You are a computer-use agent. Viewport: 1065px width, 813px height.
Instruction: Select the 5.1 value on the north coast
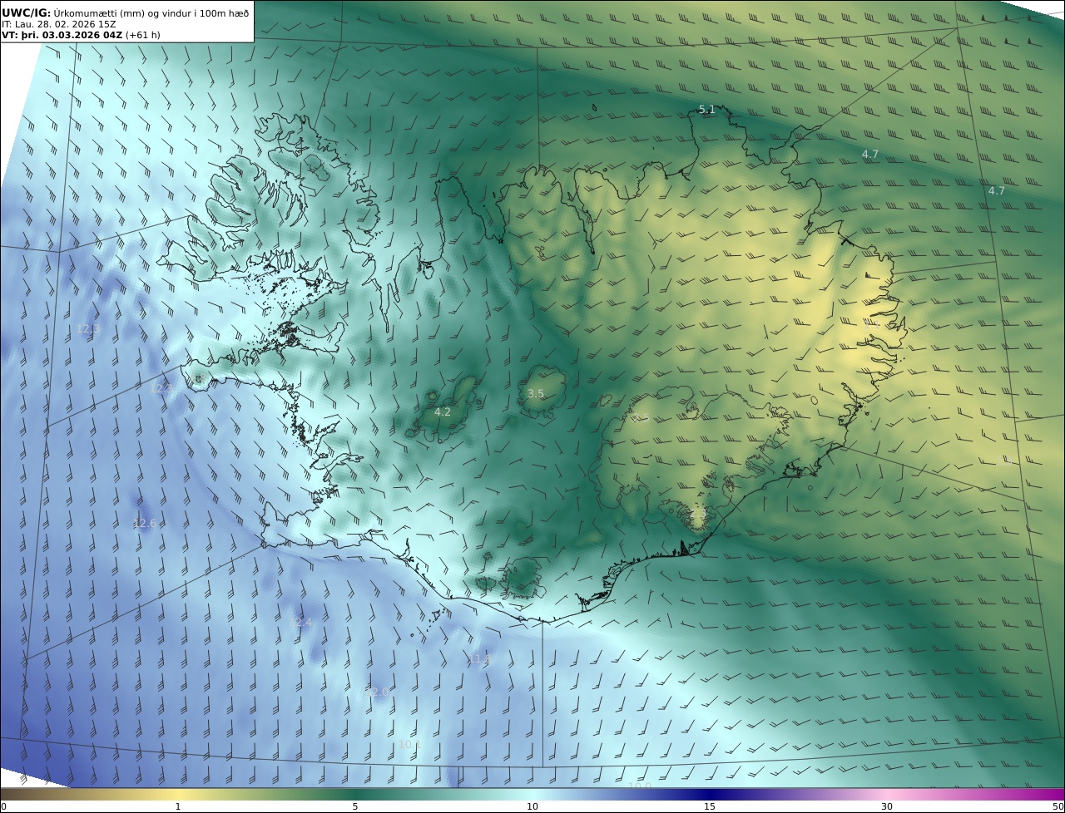[x=706, y=109]
